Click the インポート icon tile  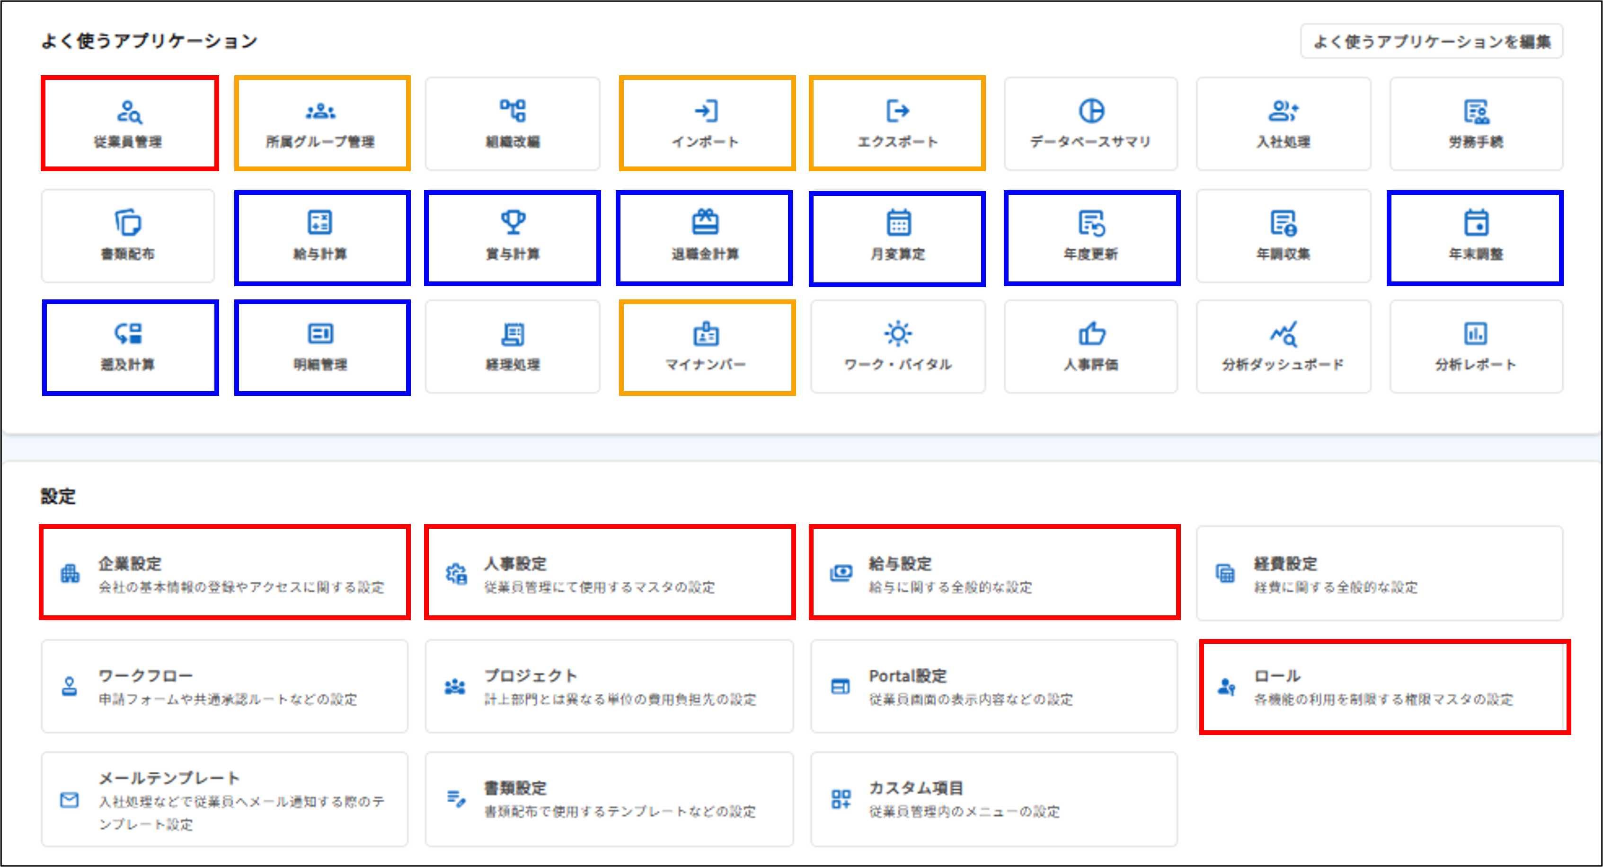pos(706,123)
